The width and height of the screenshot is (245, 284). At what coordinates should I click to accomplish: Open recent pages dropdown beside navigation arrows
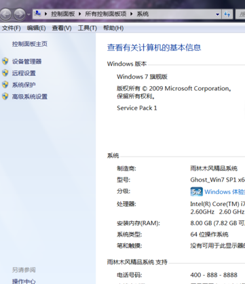(29, 14)
